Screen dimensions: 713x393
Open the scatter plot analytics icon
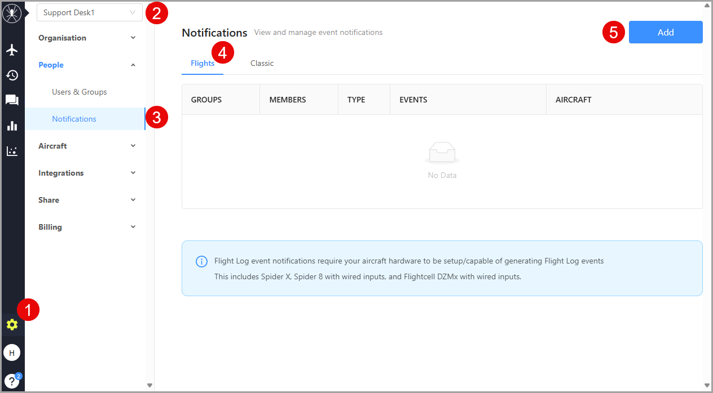(x=12, y=151)
